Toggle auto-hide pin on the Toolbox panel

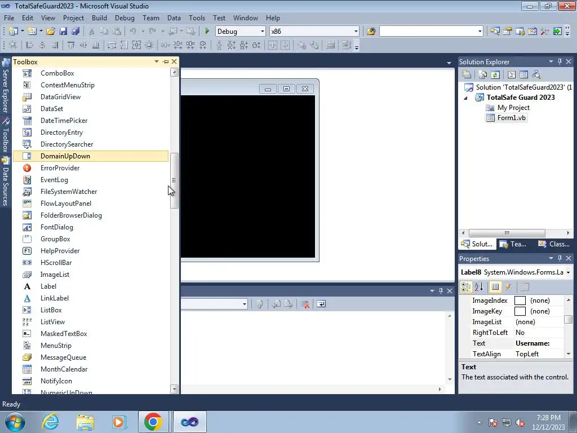point(166,62)
